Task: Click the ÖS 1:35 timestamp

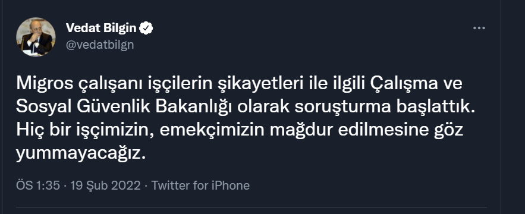Action: [38, 185]
